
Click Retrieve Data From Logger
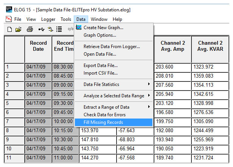[112, 47]
